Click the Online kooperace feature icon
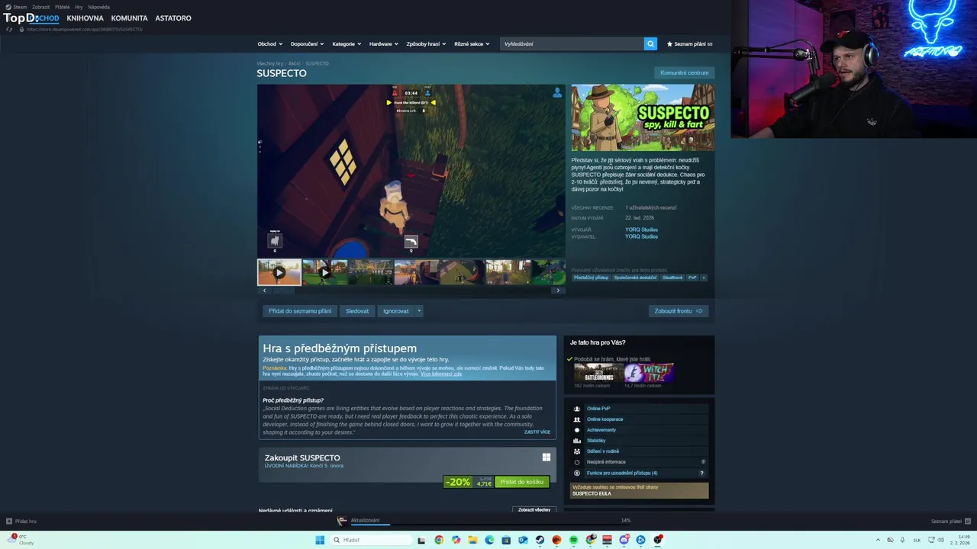This screenshot has width=977, height=549. pos(577,419)
